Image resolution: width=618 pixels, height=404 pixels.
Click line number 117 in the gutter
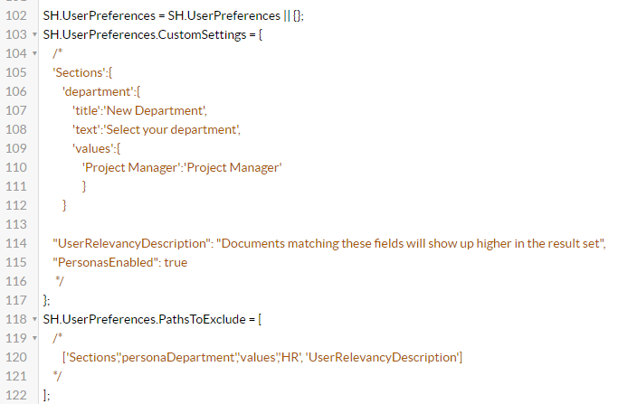point(15,299)
